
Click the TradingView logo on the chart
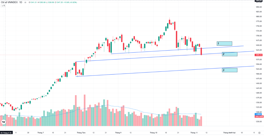4,122
